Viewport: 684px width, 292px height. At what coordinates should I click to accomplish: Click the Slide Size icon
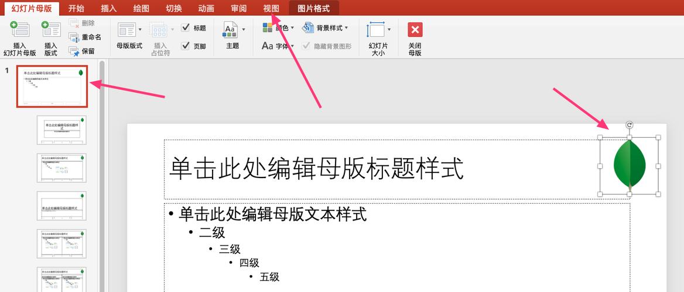[375, 30]
